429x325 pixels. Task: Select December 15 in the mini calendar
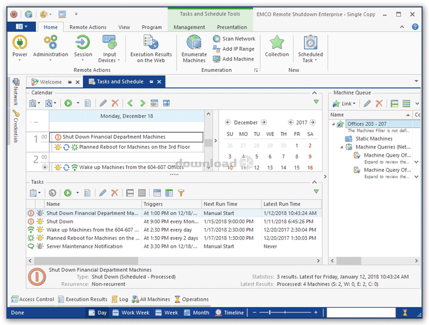296,168
